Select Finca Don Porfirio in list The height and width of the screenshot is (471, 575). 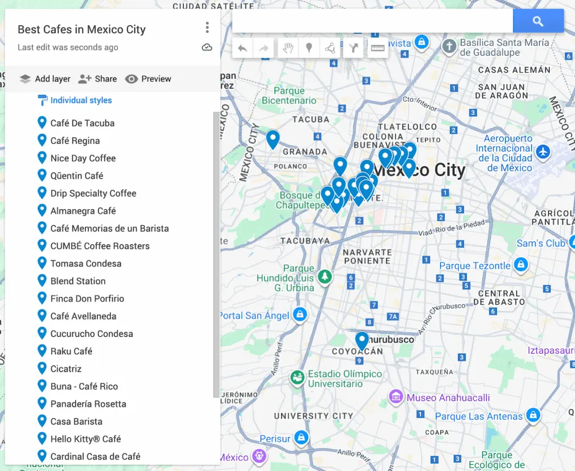pyautogui.click(x=87, y=299)
